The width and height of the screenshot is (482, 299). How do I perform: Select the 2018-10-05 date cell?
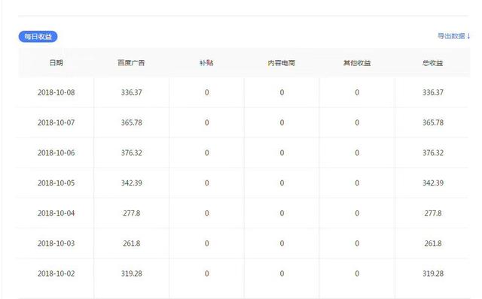click(x=56, y=183)
